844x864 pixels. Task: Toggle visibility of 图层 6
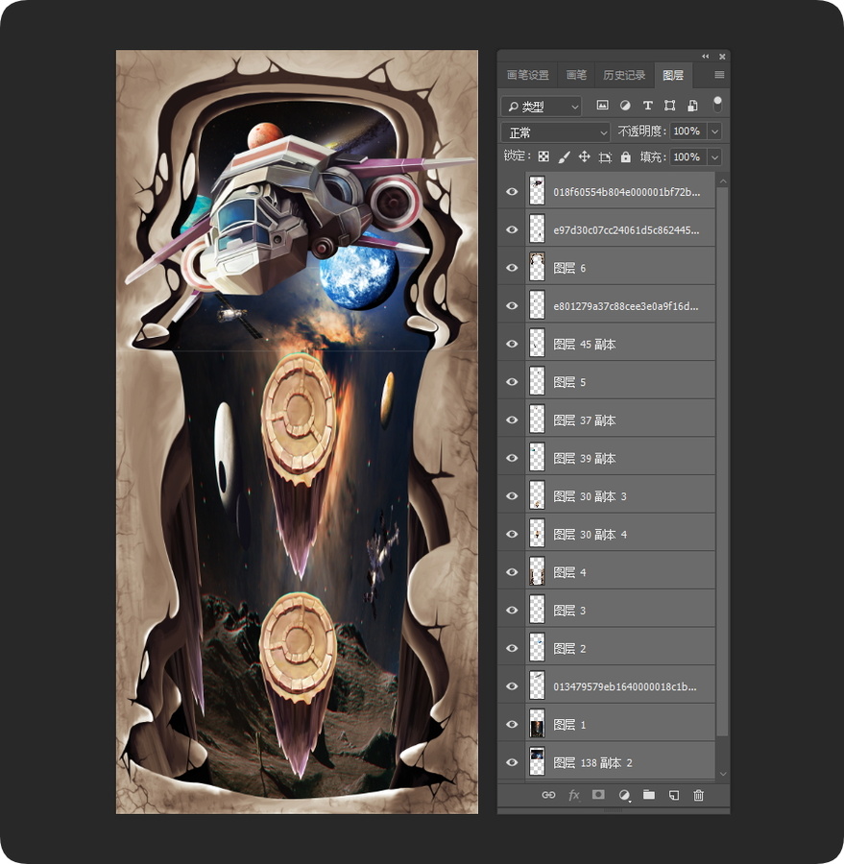[x=512, y=268]
